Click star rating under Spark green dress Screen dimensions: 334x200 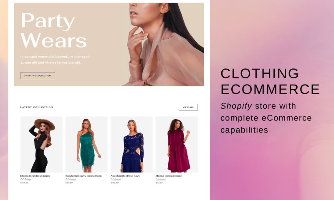click(71, 180)
